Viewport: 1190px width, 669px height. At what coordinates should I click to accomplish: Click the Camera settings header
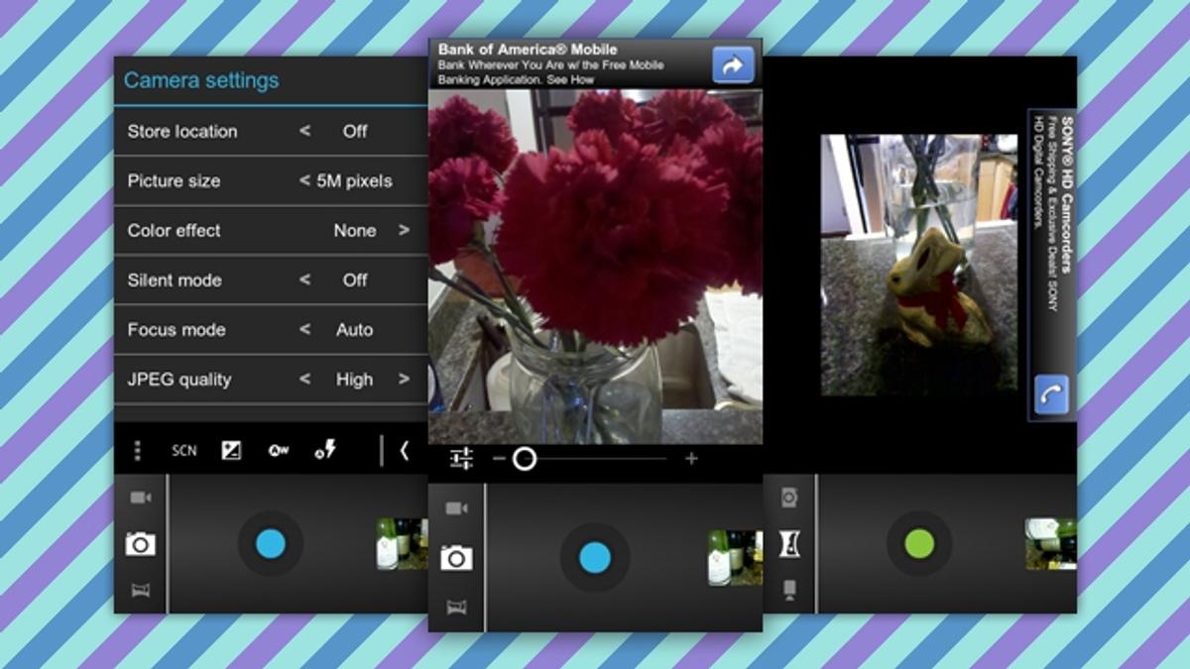click(x=201, y=80)
